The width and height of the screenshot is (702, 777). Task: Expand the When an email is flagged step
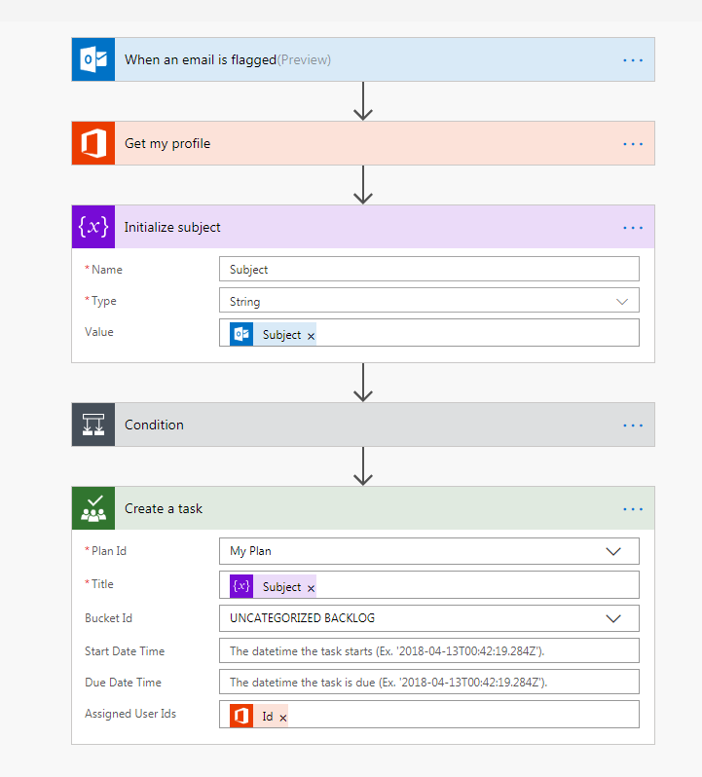coord(363,59)
